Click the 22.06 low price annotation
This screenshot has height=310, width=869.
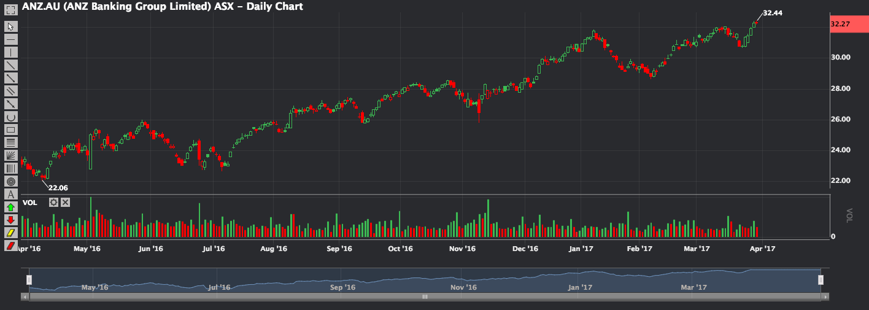[x=58, y=188]
